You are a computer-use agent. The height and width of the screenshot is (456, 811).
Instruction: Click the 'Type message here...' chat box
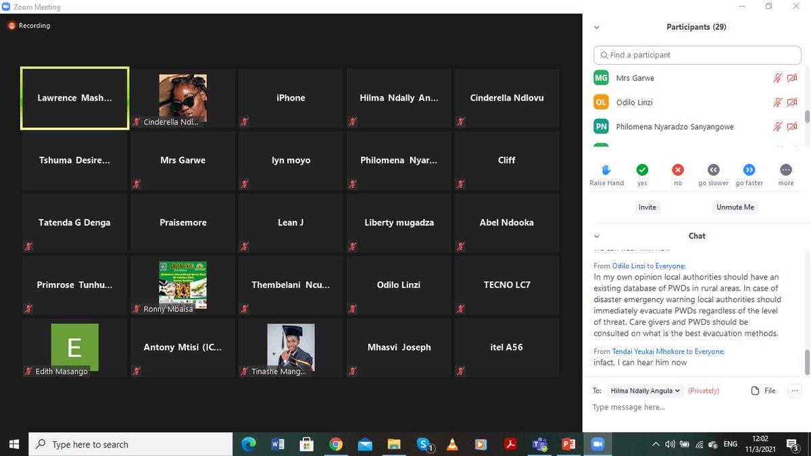[697, 407]
